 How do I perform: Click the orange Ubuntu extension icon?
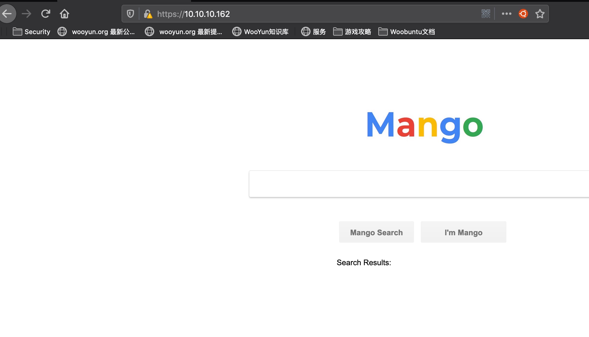[x=523, y=14]
